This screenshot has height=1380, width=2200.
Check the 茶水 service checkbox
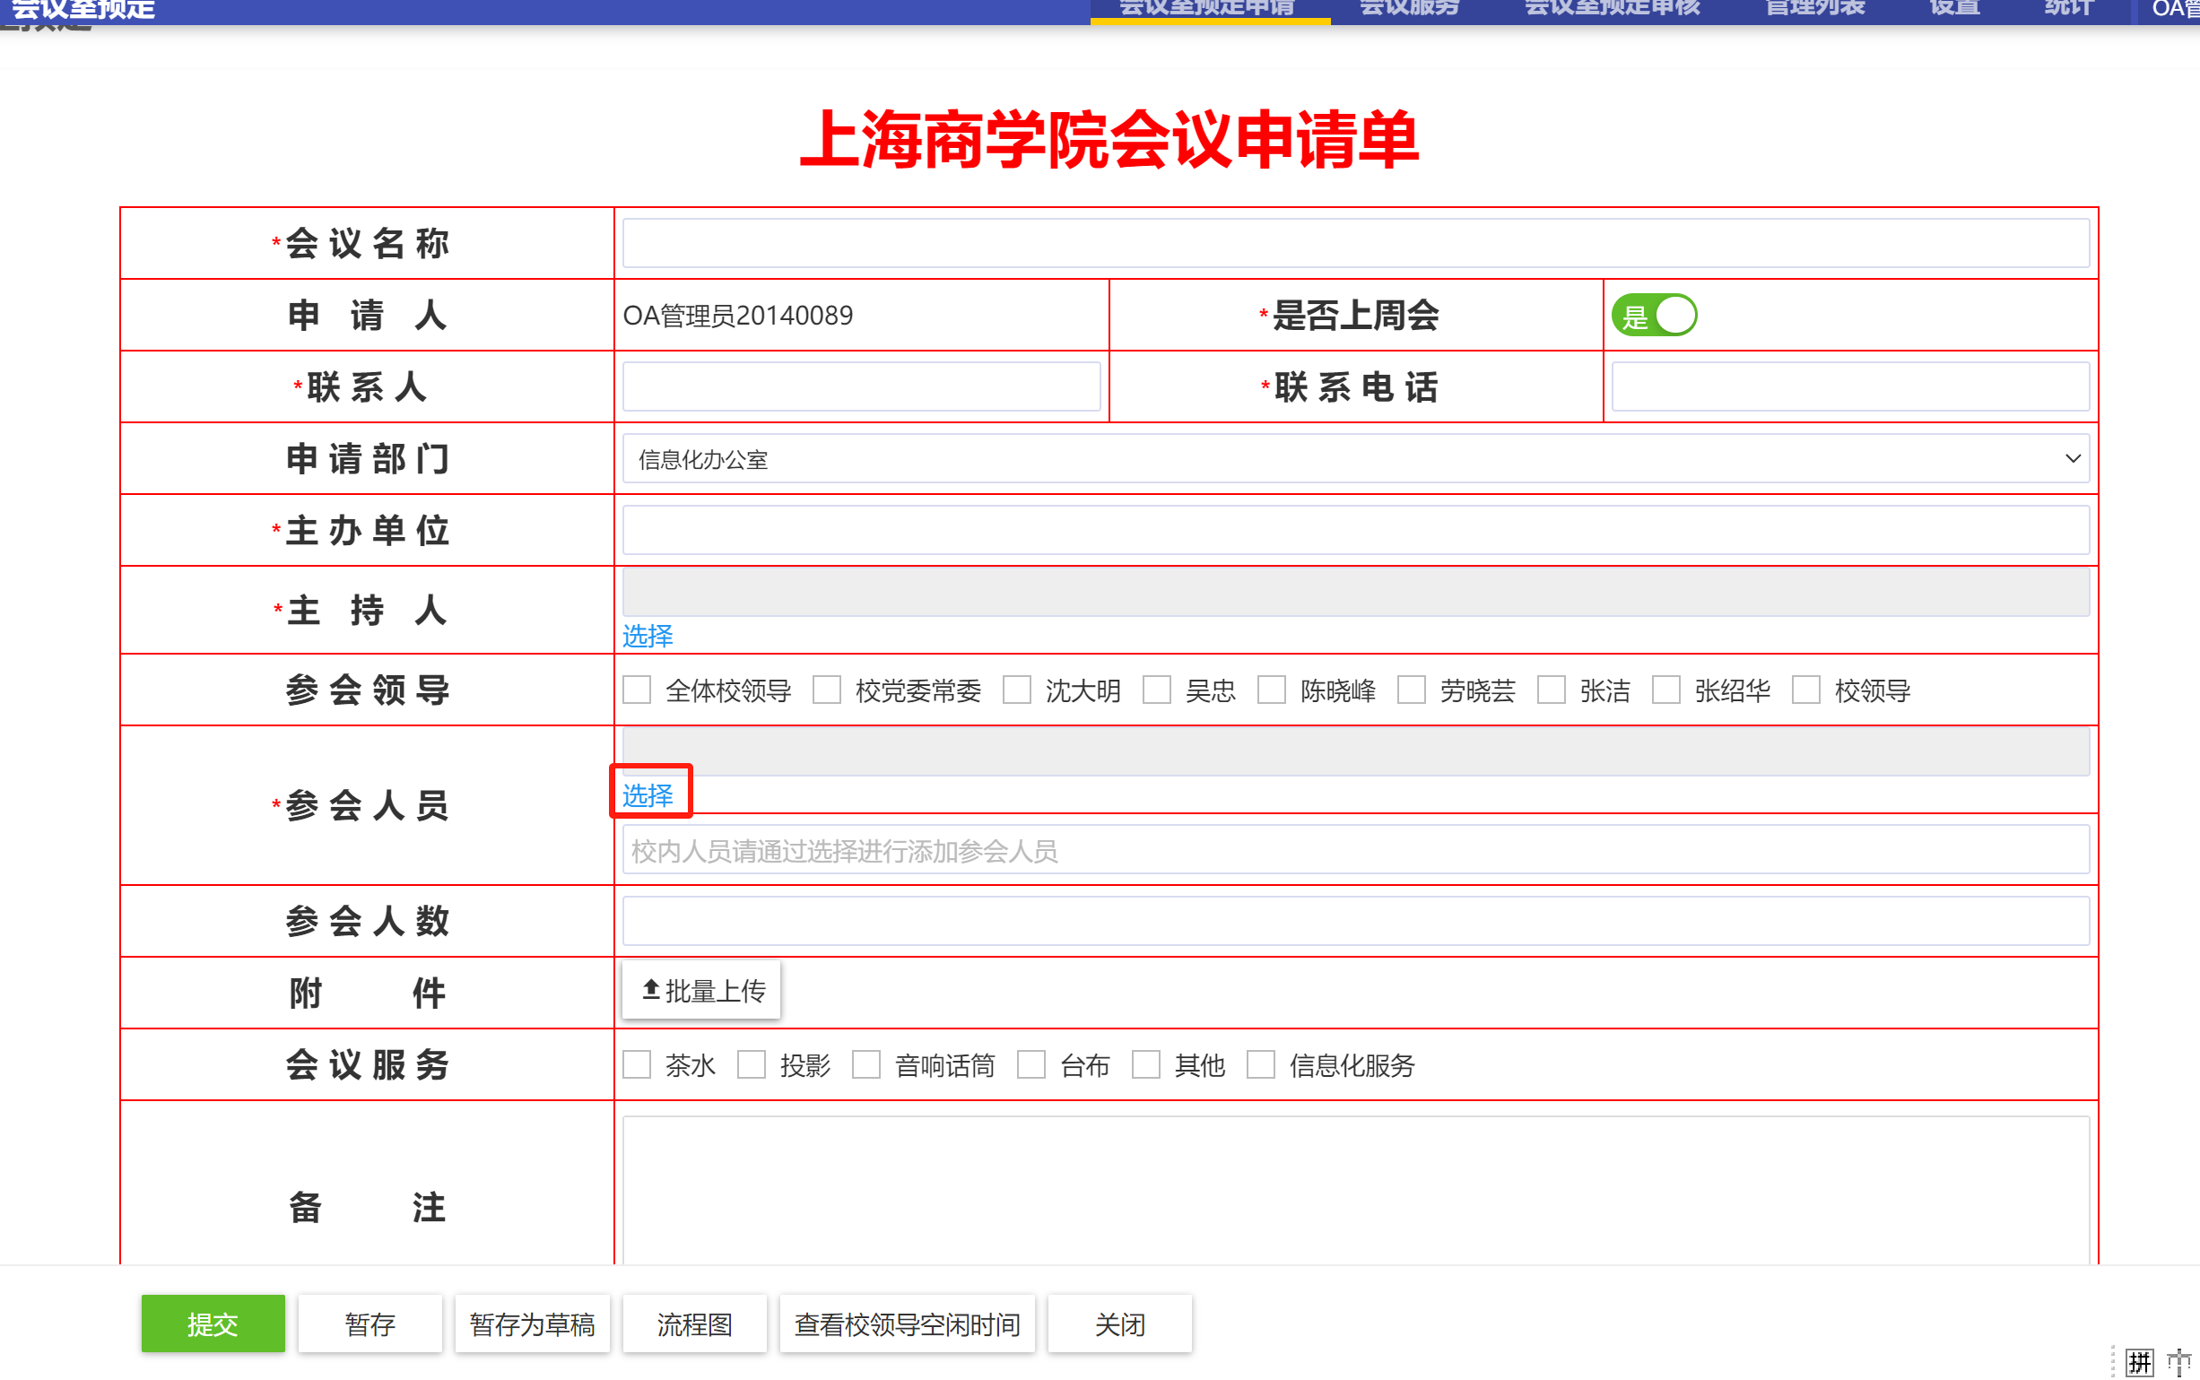coord(637,1064)
